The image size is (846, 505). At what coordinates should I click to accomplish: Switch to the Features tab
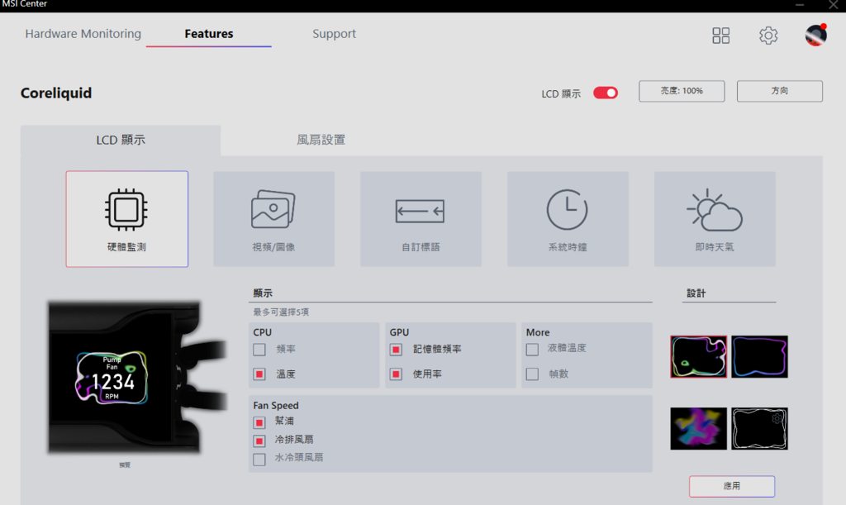pyautogui.click(x=209, y=33)
